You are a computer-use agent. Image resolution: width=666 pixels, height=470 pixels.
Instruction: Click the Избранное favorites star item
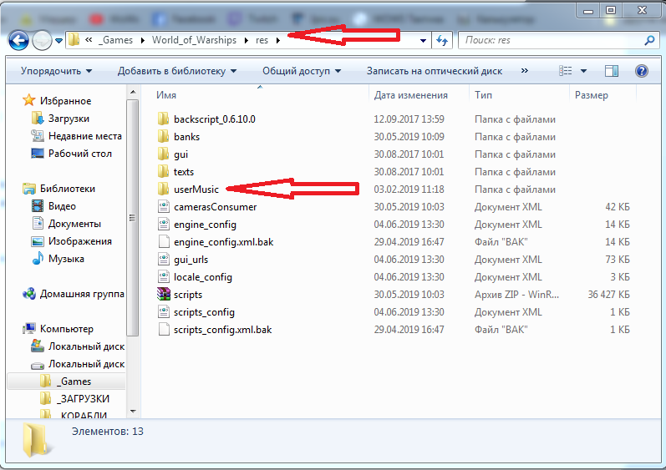coord(57,100)
